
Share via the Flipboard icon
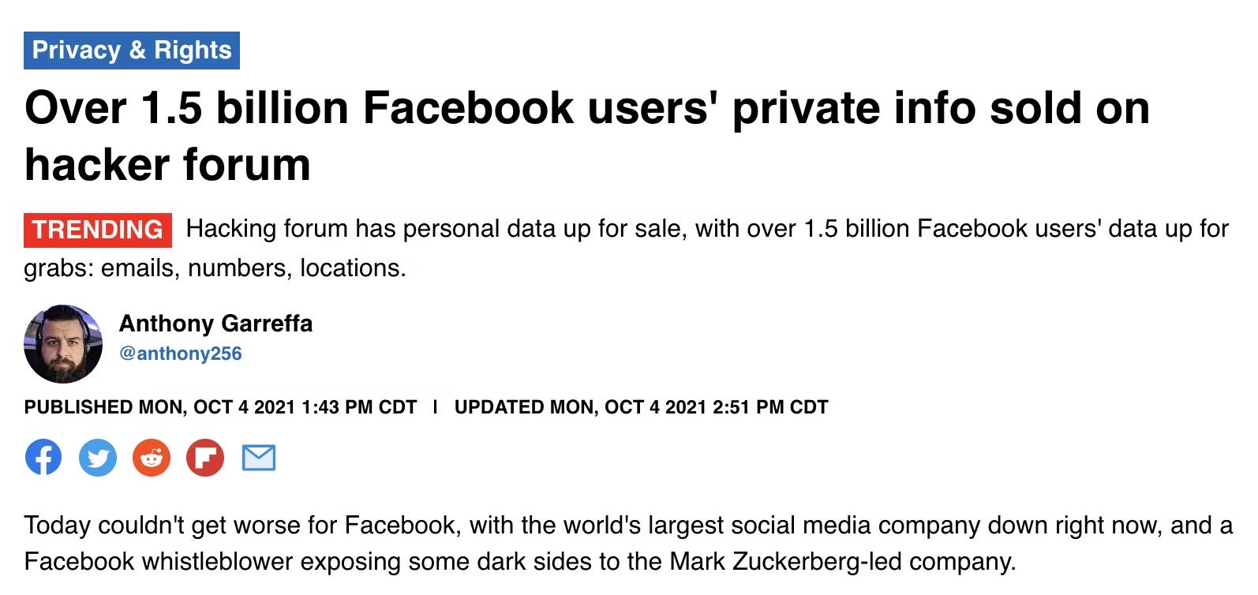pos(205,458)
